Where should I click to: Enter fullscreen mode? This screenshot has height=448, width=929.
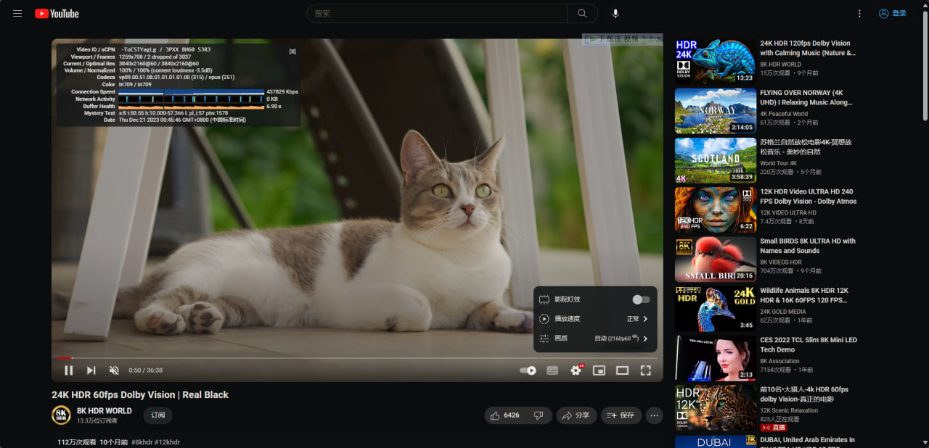pos(645,370)
